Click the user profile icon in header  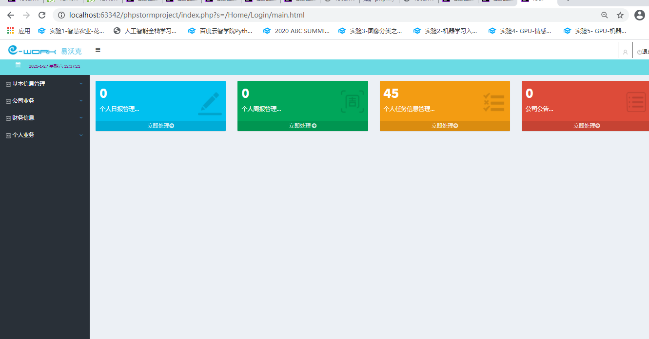tap(625, 52)
